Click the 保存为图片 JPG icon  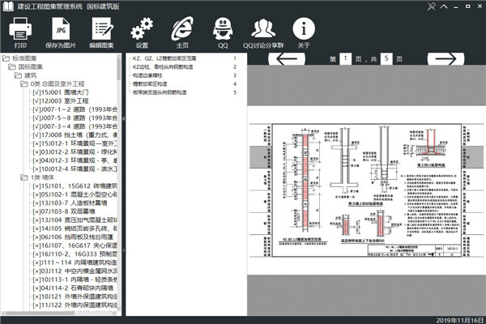pos(61,28)
